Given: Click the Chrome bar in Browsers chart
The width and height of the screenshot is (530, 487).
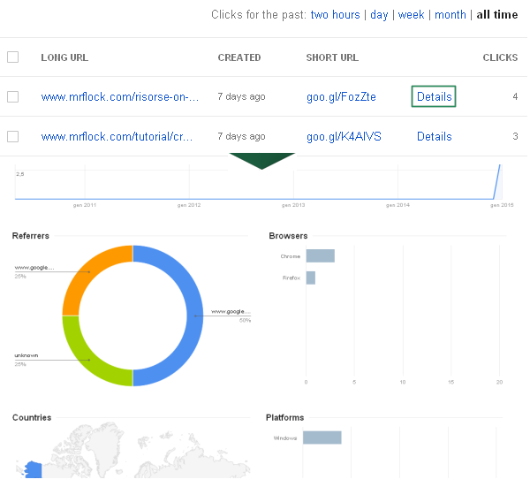Looking at the screenshot, I should (x=320, y=256).
